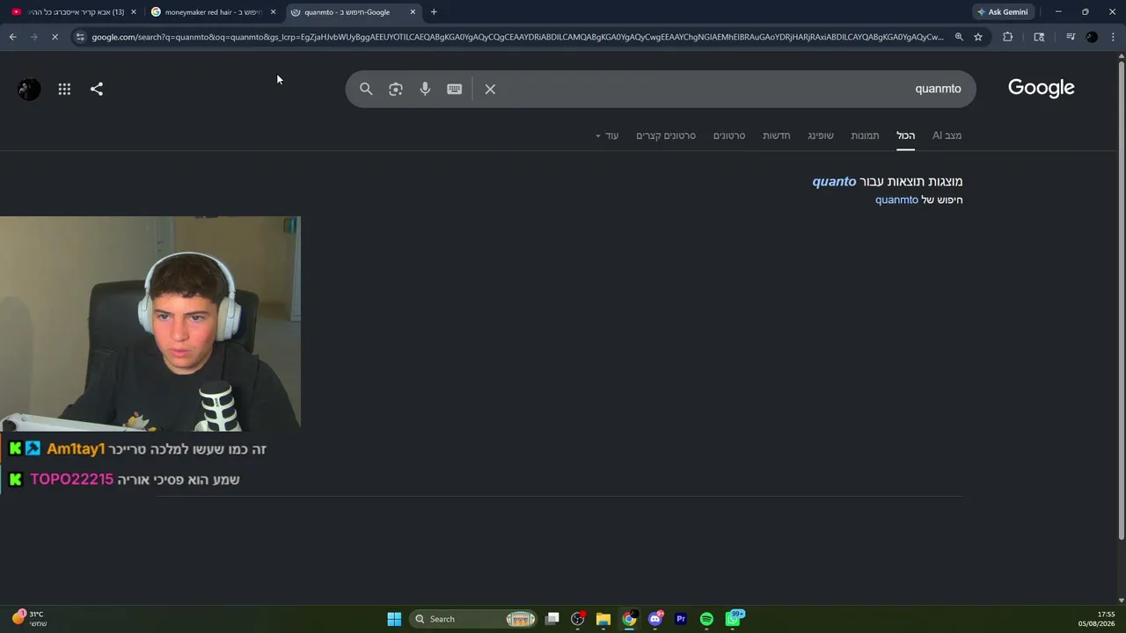Click the address bar URL
This screenshot has width=1126, height=633.
click(x=517, y=37)
